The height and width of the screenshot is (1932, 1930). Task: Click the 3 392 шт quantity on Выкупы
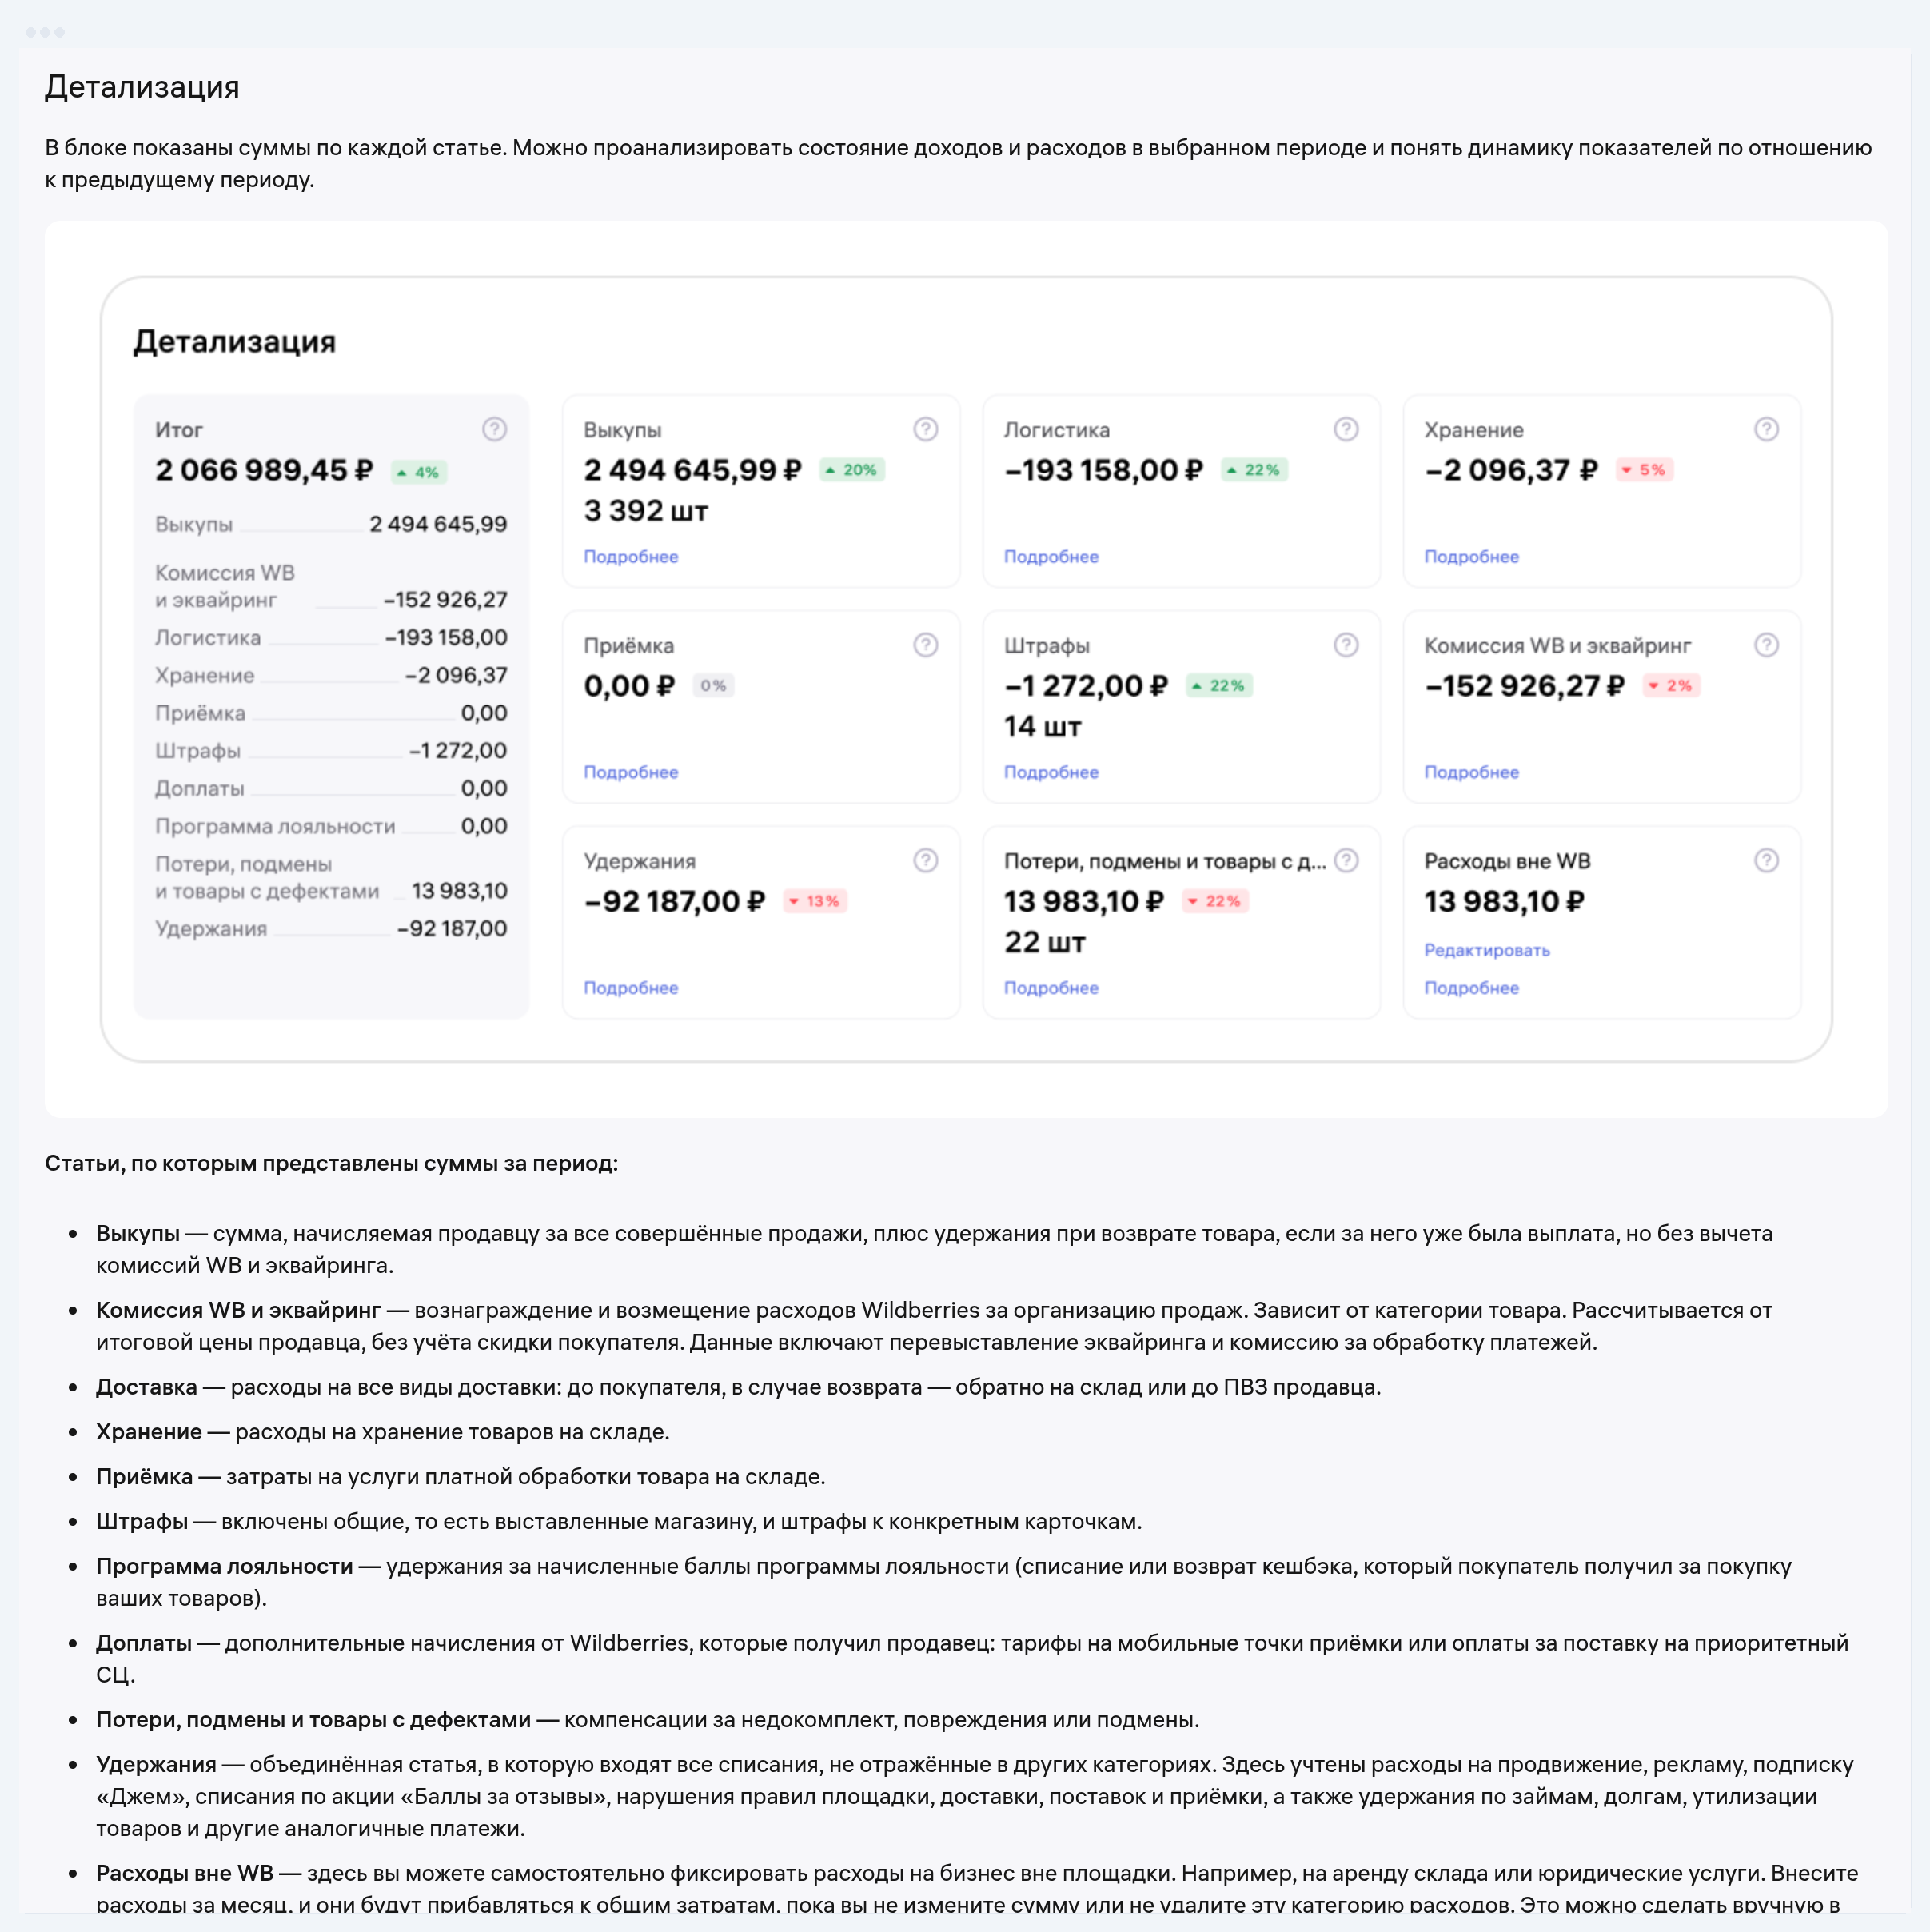[646, 511]
